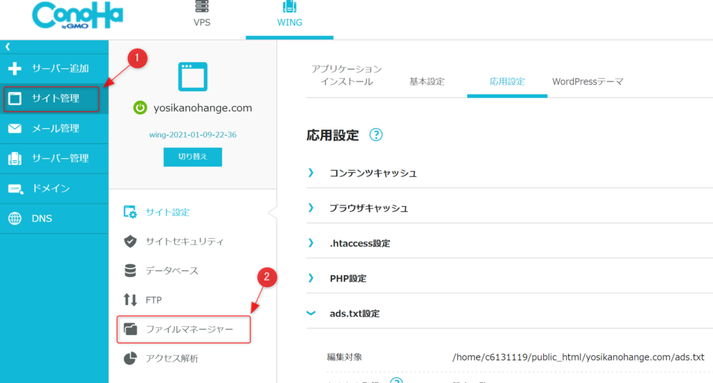This screenshot has width=713, height=383.
Task: Collapse the left sidebar with the back chevron
Action: coord(8,47)
